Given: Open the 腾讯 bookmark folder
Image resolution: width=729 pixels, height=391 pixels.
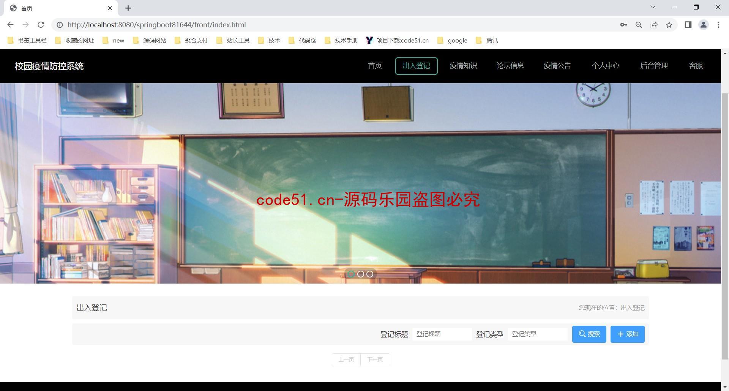Looking at the screenshot, I should 487,40.
